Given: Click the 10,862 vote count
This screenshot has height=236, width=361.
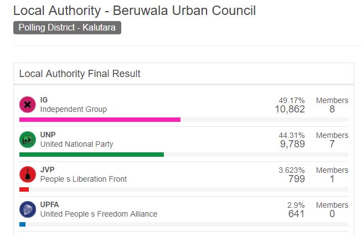Looking at the screenshot, I should (x=290, y=109).
